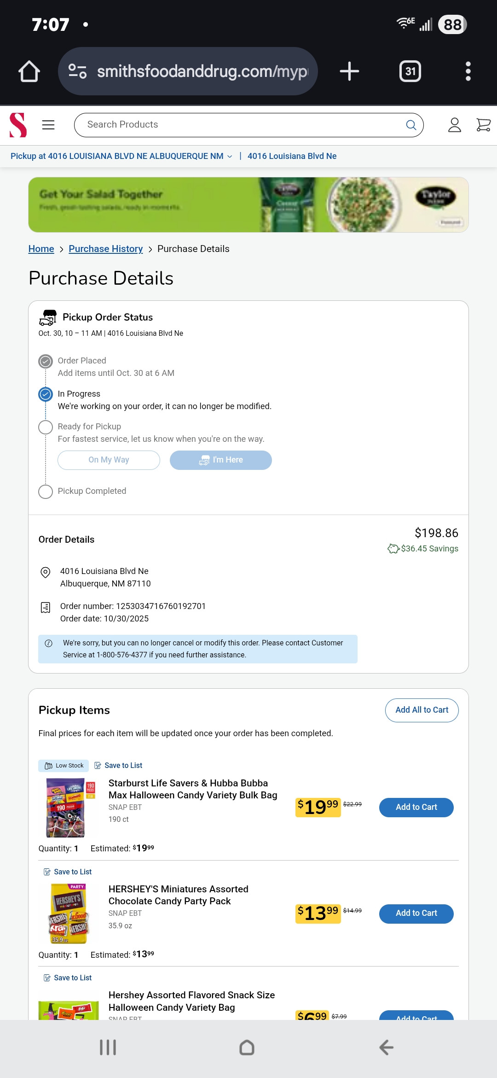Save Starburst candy bag to list
This screenshot has width=497, height=1078.
(119, 766)
